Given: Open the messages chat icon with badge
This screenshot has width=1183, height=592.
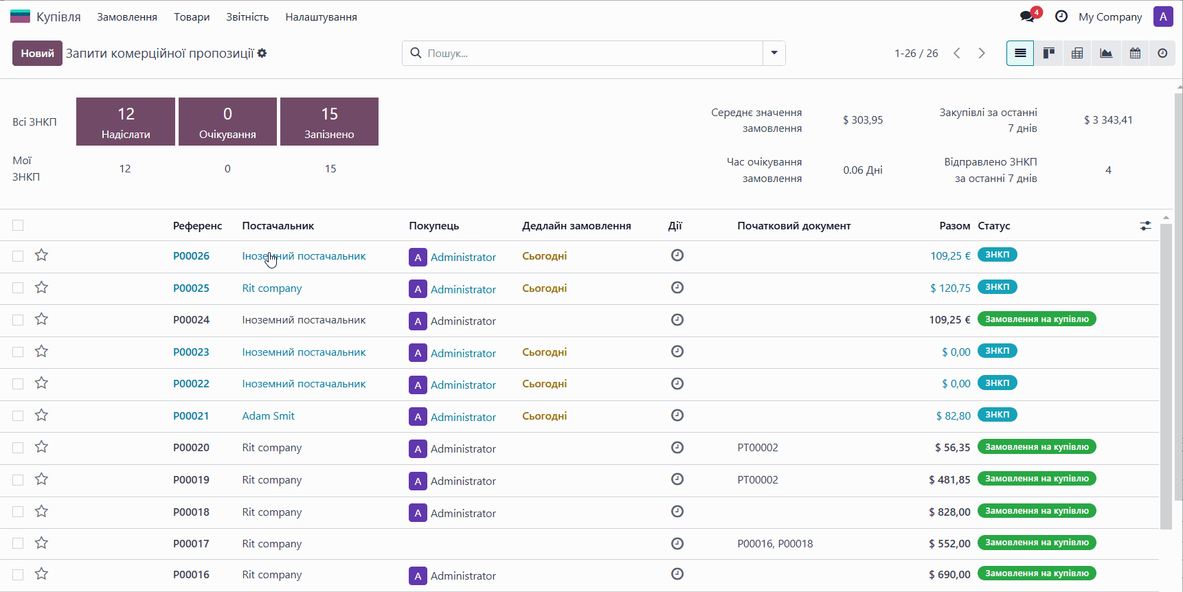Looking at the screenshot, I should pyautogui.click(x=1028, y=16).
